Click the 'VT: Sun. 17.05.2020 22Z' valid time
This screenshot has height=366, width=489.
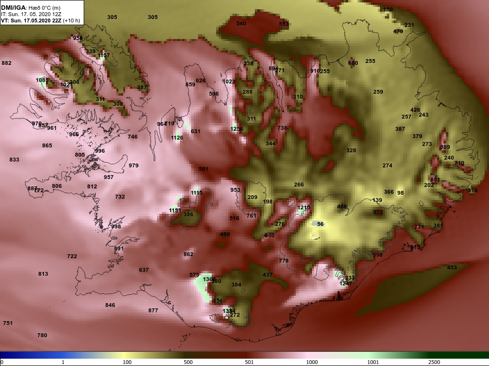(31, 21)
